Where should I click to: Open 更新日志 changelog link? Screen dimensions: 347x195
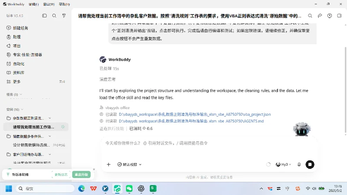(x=61, y=175)
